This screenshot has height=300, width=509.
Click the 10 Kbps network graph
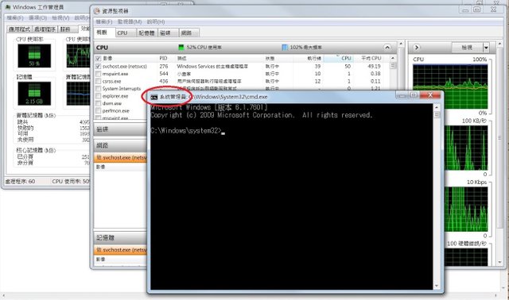coord(466,210)
